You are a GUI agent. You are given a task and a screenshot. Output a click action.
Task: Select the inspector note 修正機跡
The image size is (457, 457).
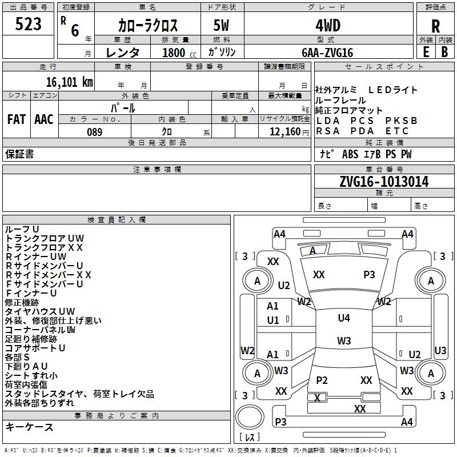click(x=22, y=303)
